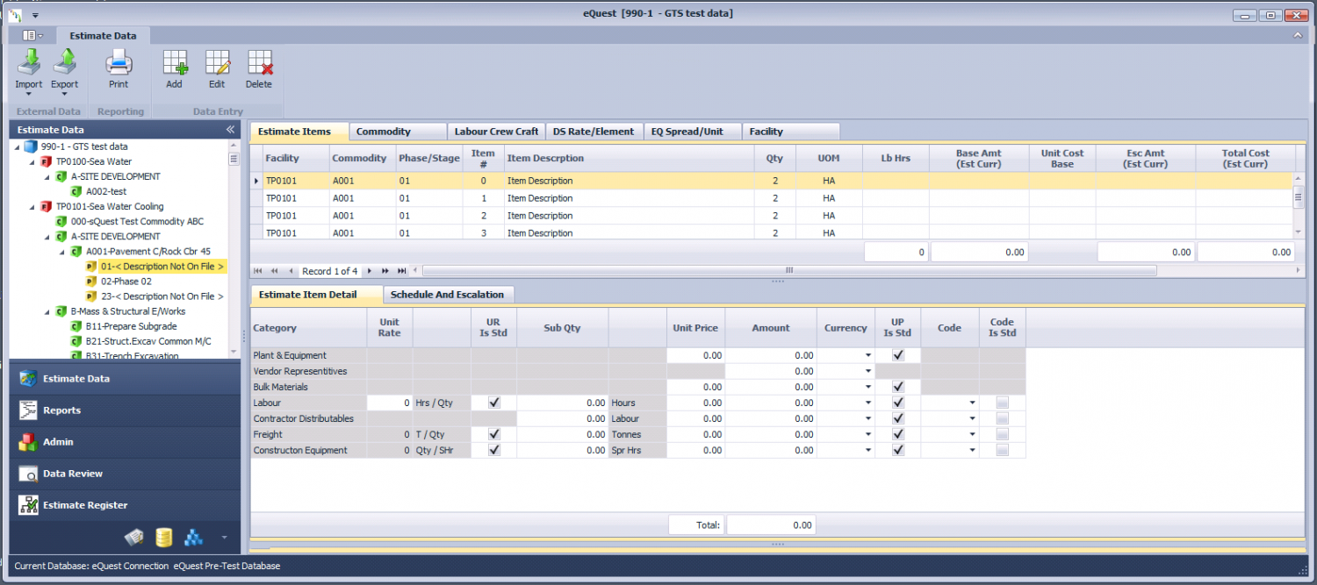
Task: Add a new estimate item
Action: pyautogui.click(x=174, y=70)
